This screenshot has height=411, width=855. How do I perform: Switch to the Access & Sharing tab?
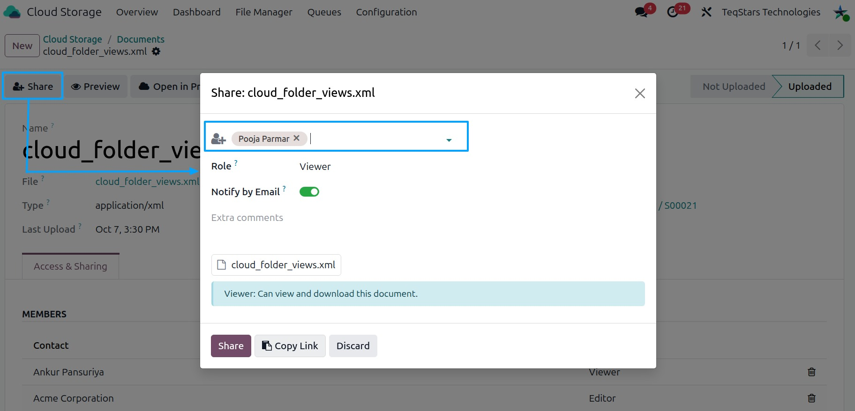click(x=70, y=266)
